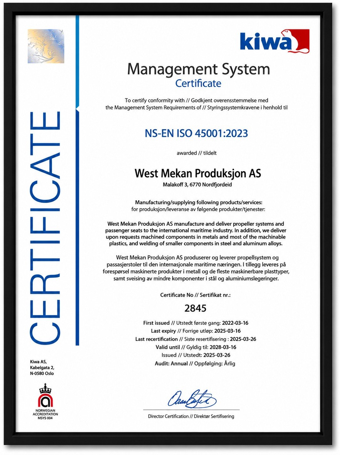Click the Kiwa logo
This screenshot has width=340, height=455.
click(x=275, y=41)
